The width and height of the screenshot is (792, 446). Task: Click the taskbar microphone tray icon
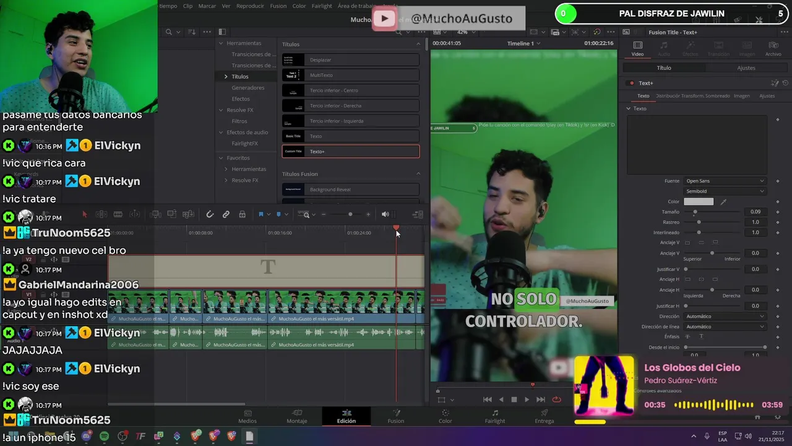707,436
